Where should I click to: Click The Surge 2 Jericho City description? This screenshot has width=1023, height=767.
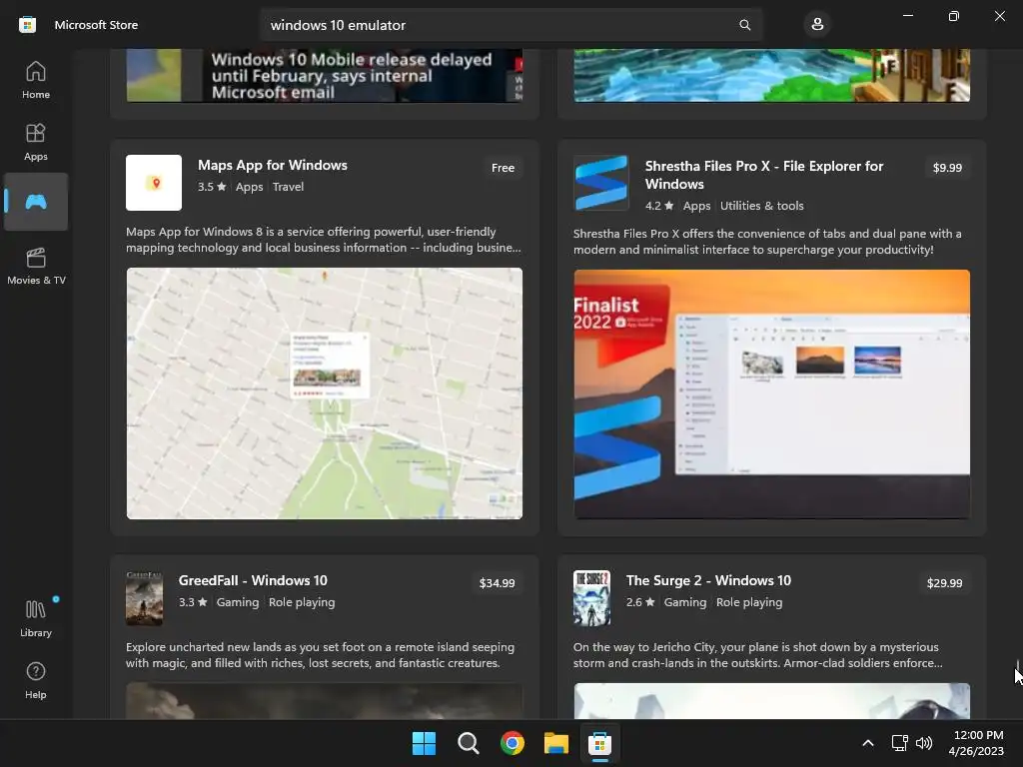pos(758,655)
